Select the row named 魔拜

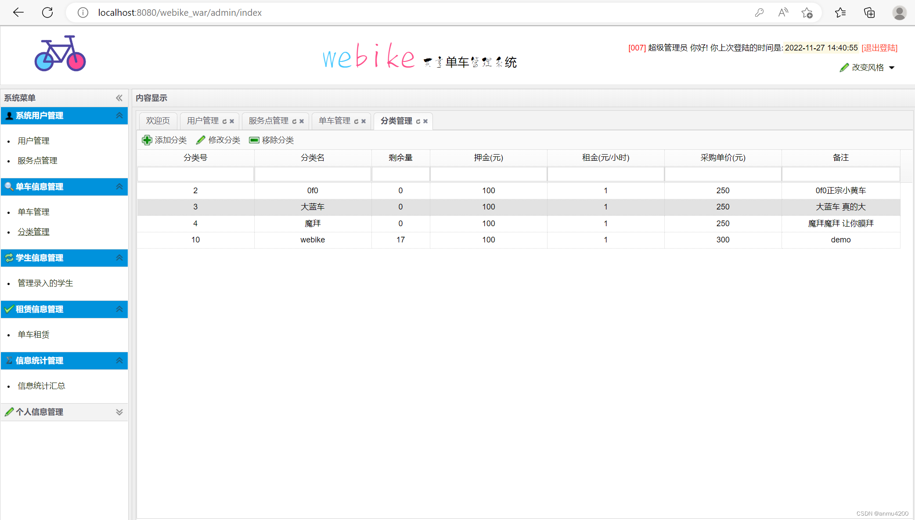(519, 224)
